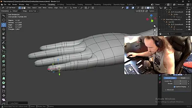The width and height of the screenshot is (192, 108).
Task: Select the Bevel tool
Action: 4,65
